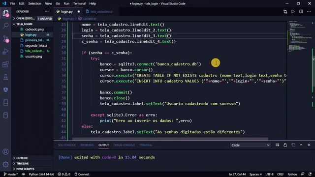Toggle output scroll lock icon
Viewport: 315px width, 177px height.
[x=285, y=145]
